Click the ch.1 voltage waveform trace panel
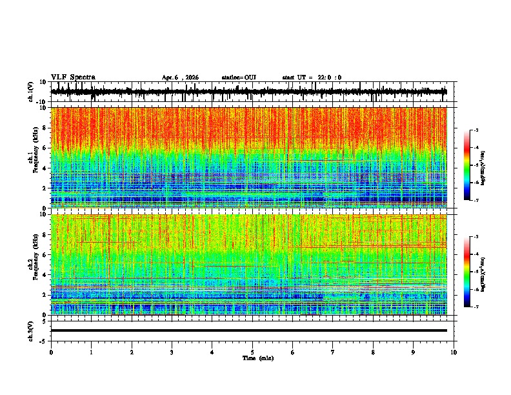Screen dimensions: 511x395 point(252,92)
